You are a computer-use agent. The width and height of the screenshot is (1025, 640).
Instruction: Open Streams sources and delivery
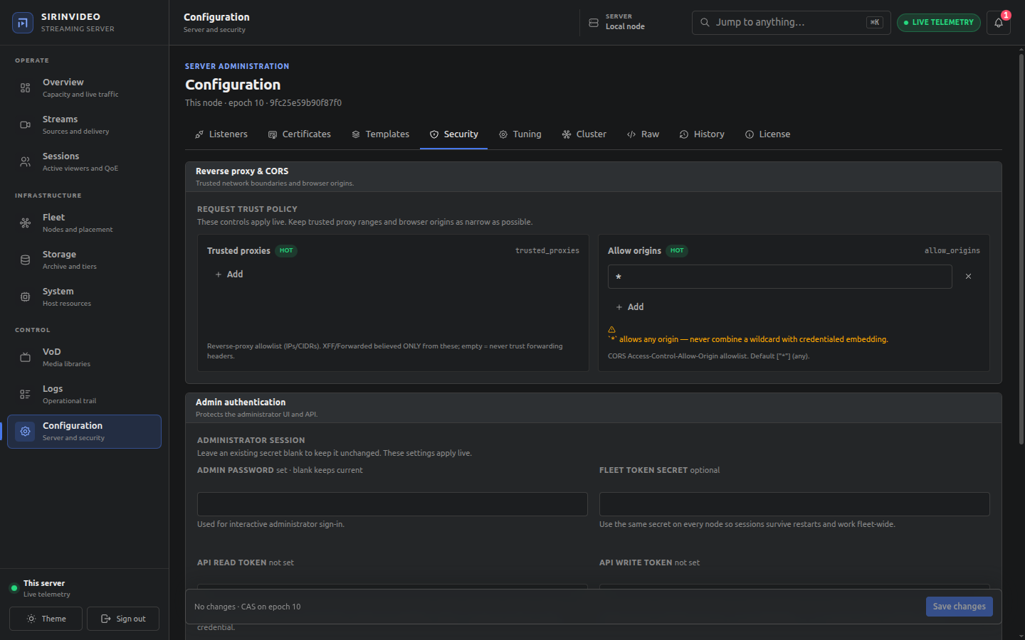pyautogui.click(x=84, y=125)
